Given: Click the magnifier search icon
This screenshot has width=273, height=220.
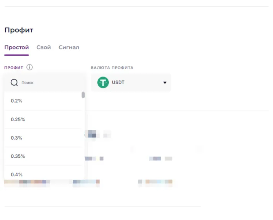Looking at the screenshot, I should point(14,82).
